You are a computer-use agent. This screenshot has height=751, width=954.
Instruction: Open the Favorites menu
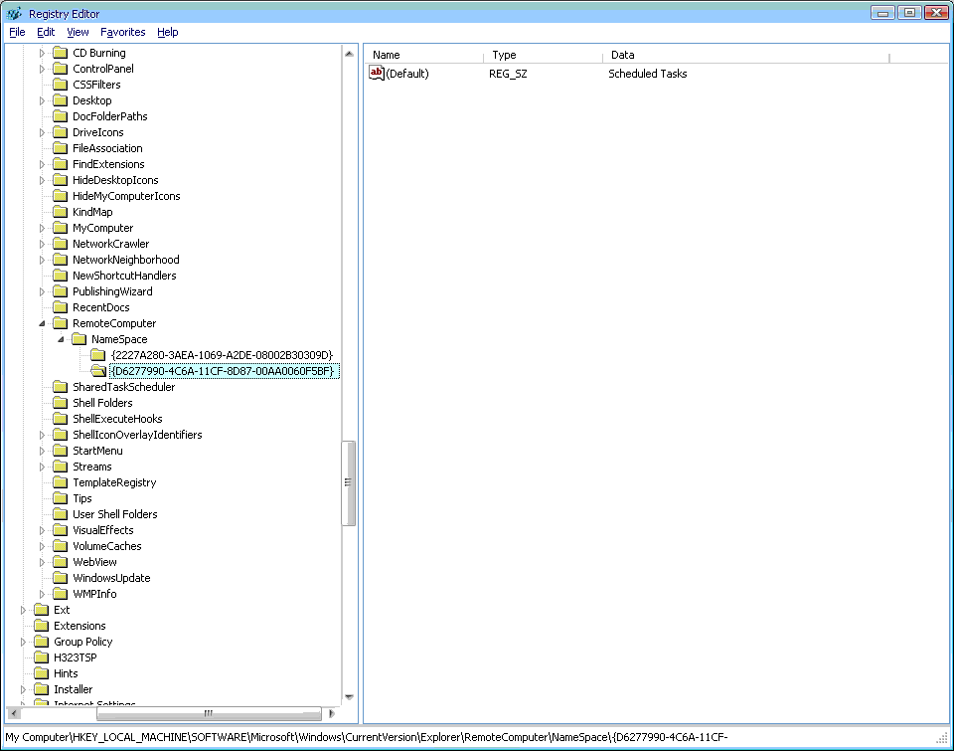pyautogui.click(x=122, y=32)
